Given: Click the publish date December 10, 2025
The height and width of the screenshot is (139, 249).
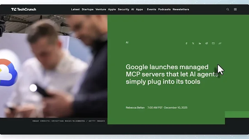Looking at the screenshot, I should [176, 108].
